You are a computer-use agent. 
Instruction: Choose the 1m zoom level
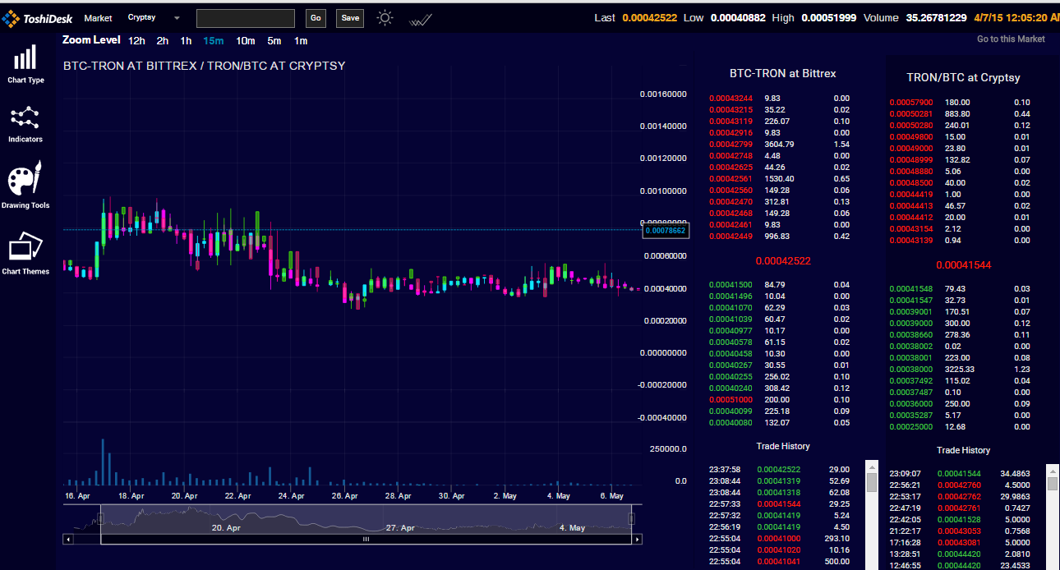[x=301, y=41]
